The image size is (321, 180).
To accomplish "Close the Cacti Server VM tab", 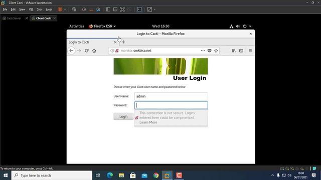I will (x=27, y=18).
